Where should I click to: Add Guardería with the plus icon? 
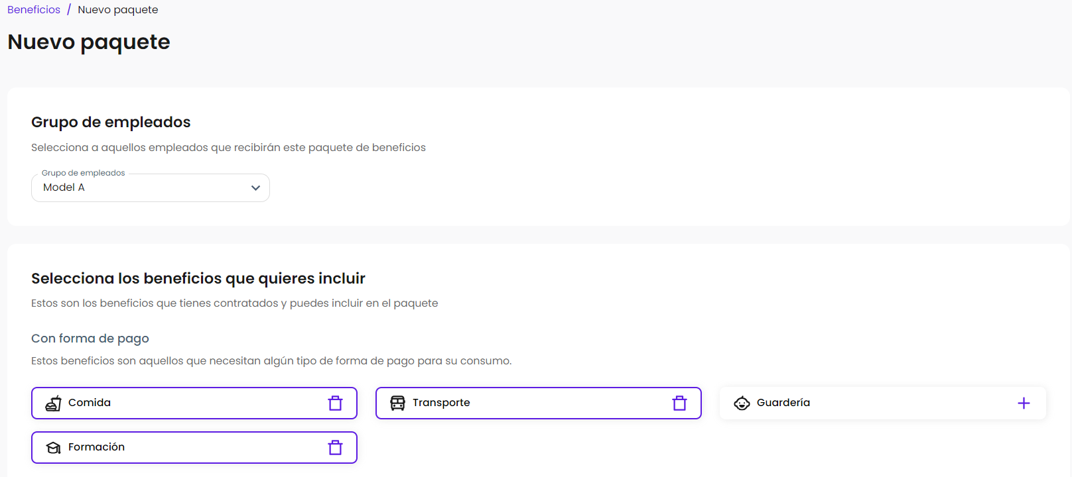(1024, 403)
